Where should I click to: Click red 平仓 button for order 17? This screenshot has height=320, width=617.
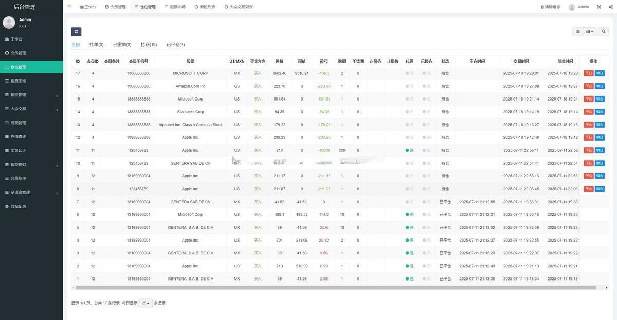pos(588,73)
